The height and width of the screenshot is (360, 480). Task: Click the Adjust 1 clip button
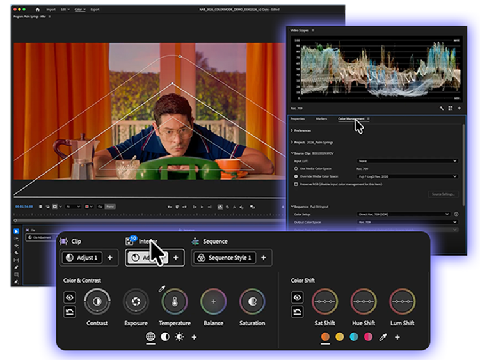(81, 258)
